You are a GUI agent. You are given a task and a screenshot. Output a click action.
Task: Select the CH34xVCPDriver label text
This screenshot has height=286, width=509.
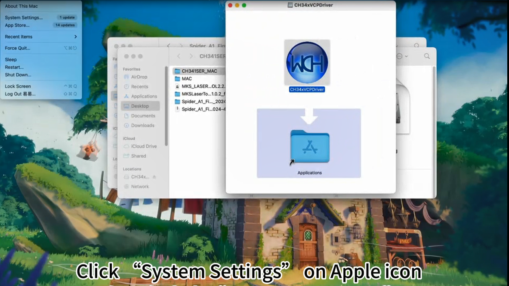coord(307,89)
